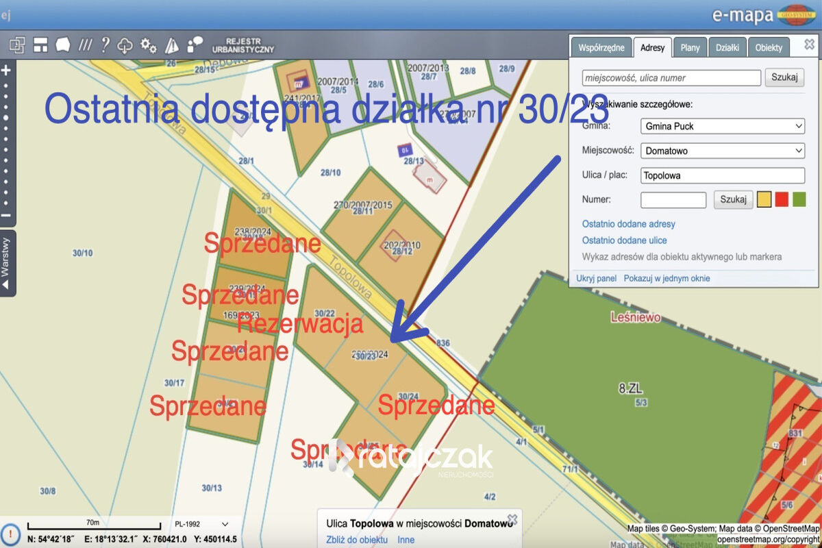Click parcel label 28/10 on map
The width and height of the screenshot is (822, 548).
point(331,172)
